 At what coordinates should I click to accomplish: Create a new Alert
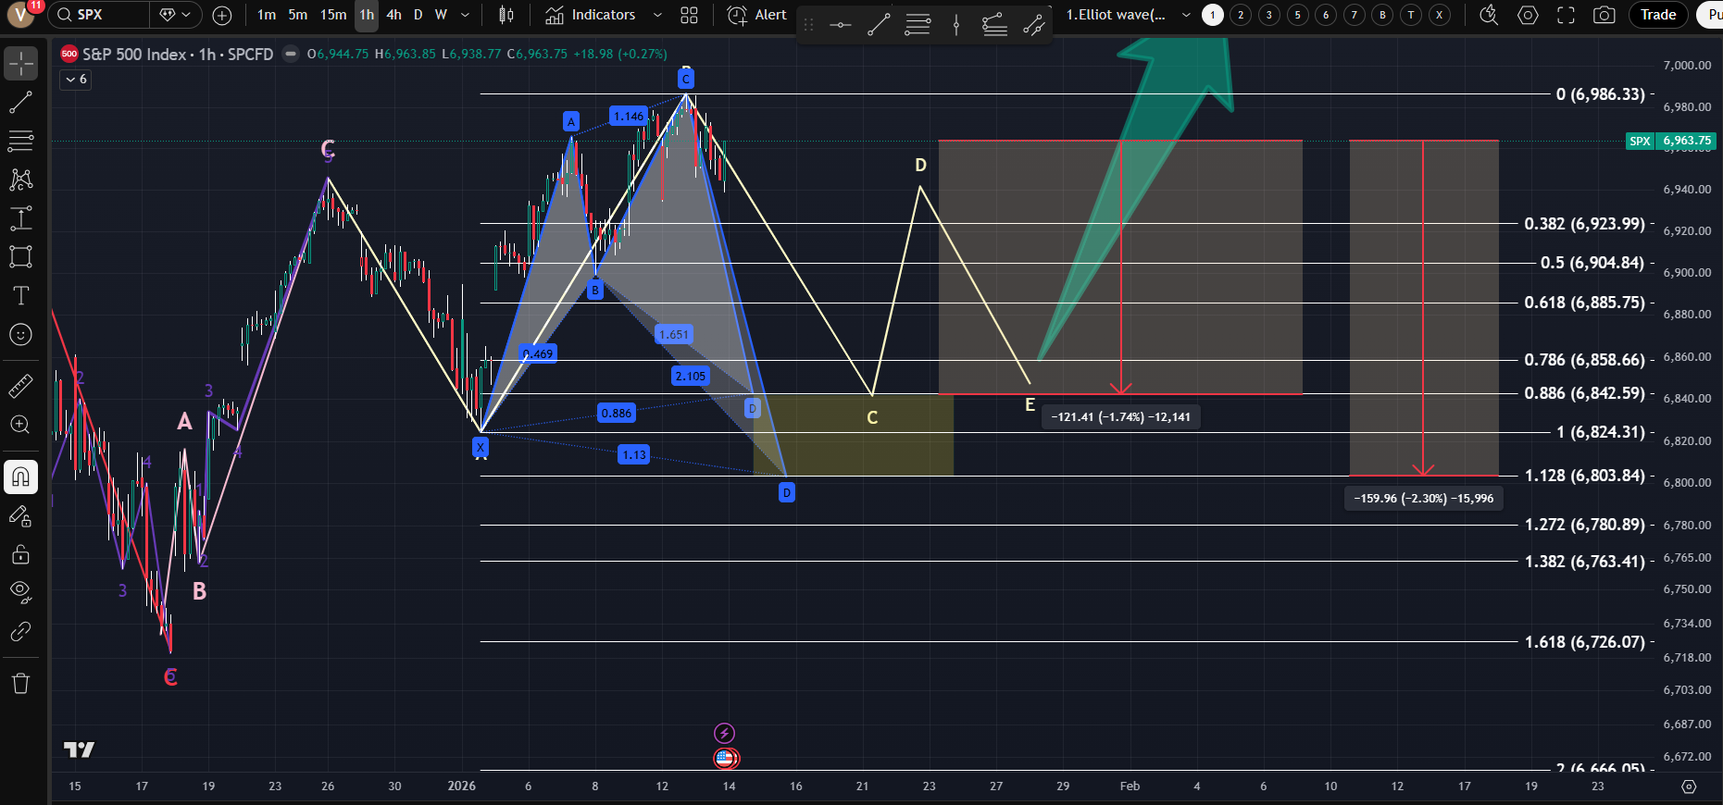[x=756, y=15]
